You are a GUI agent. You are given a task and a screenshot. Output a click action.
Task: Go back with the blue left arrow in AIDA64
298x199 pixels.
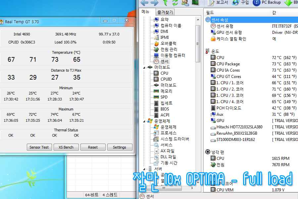tap(144, 3)
